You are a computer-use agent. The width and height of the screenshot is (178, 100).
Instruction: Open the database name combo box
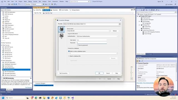pyautogui.click(x=117, y=53)
